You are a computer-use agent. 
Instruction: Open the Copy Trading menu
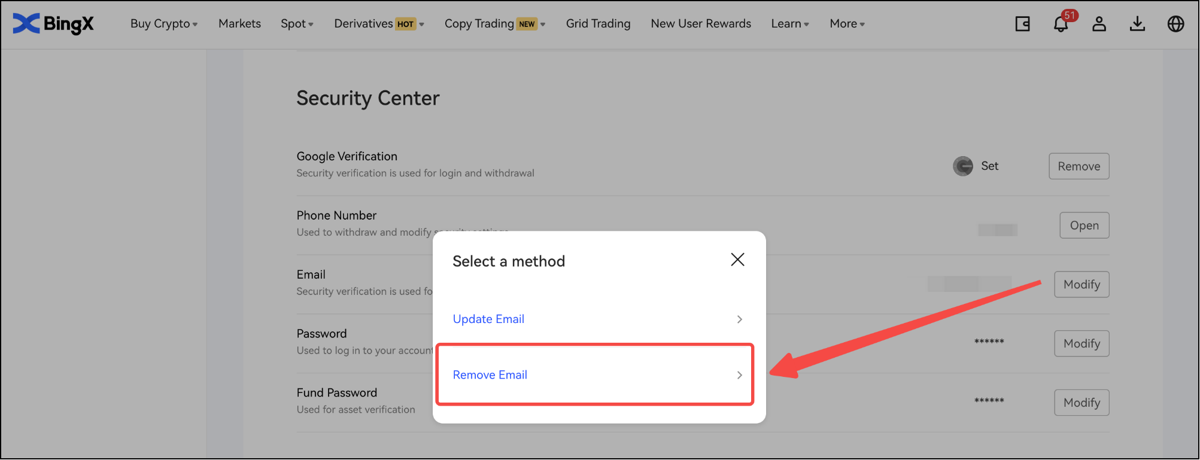[494, 24]
